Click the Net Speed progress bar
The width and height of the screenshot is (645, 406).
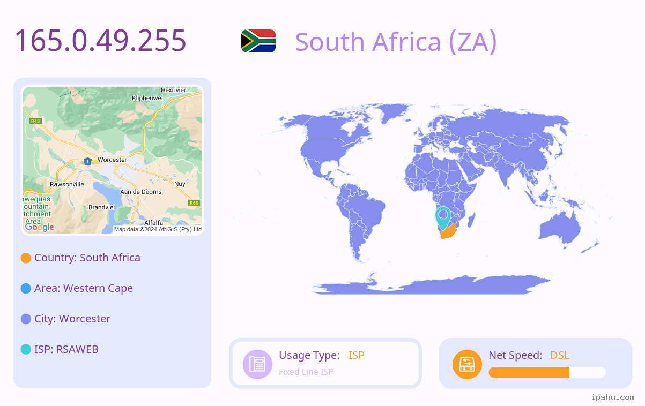pyautogui.click(x=547, y=373)
